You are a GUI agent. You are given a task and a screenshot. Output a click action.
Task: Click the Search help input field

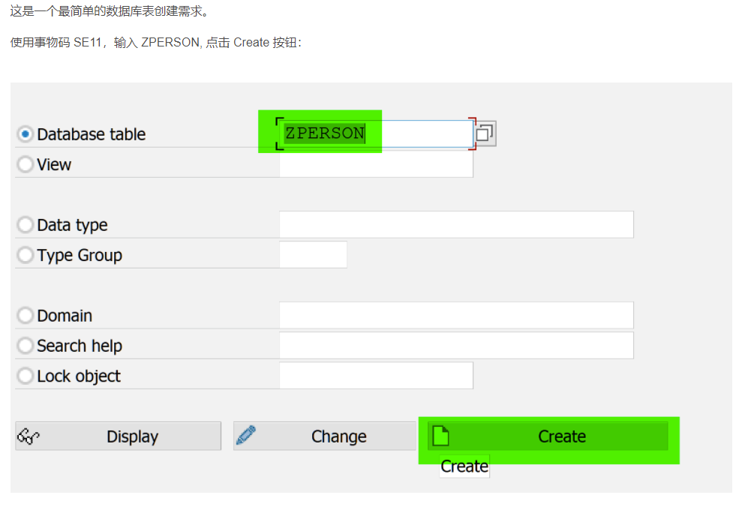455,346
